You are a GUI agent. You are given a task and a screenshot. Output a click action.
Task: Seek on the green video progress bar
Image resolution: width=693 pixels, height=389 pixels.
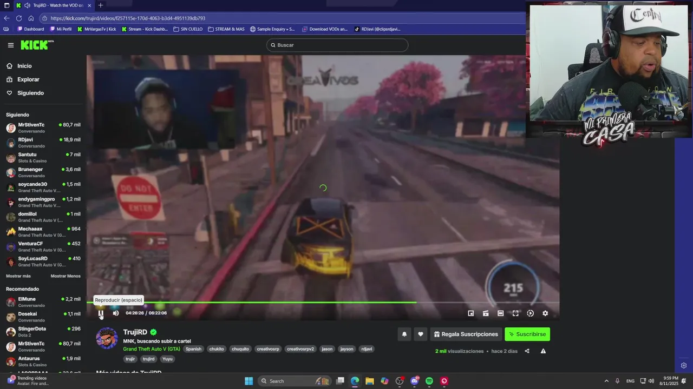[x=323, y=303]
